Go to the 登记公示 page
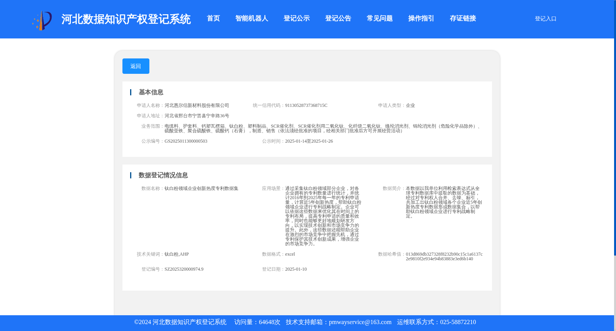This screenshot has width=616, height=331. point(296,18)
